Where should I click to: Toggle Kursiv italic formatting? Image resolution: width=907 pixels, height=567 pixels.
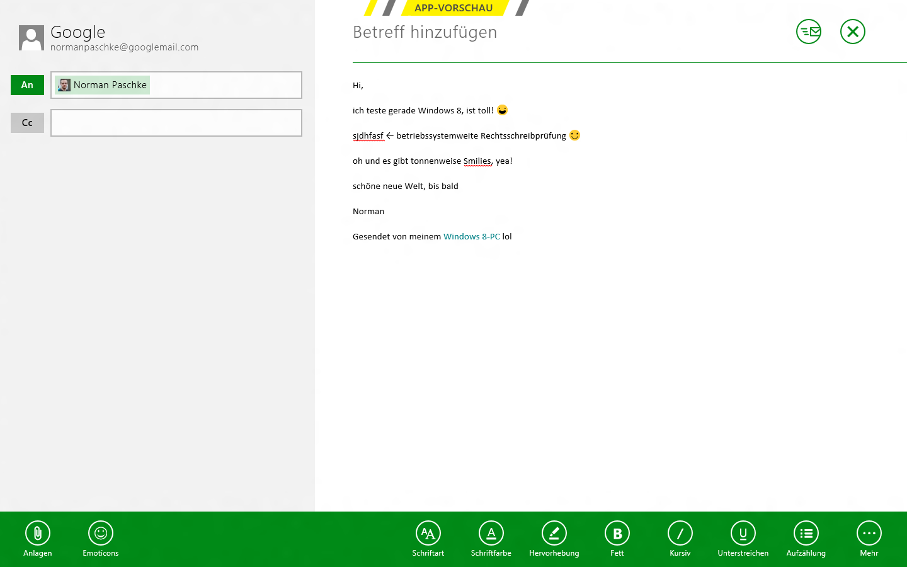click(x=680, y=539)
